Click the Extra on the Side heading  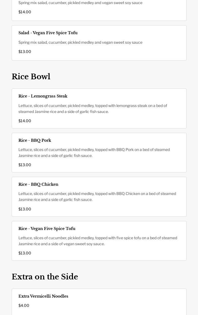[x=45, y=277]
